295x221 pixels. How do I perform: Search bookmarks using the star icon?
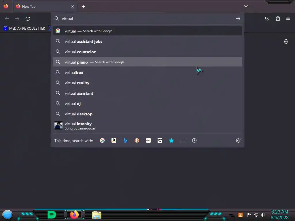pos(171,140)
